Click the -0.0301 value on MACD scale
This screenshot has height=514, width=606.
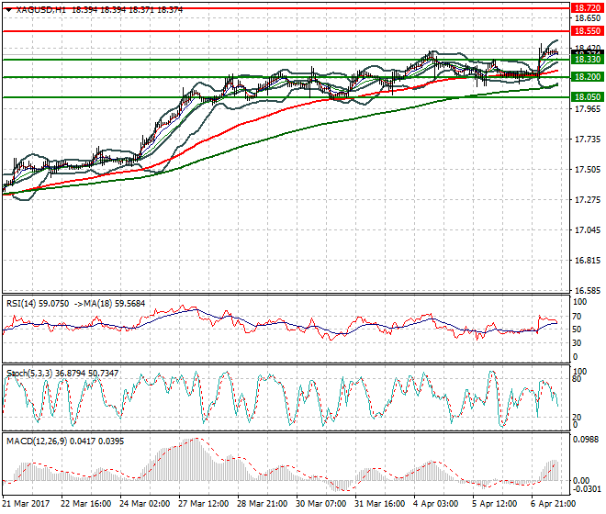click(586, 489)
